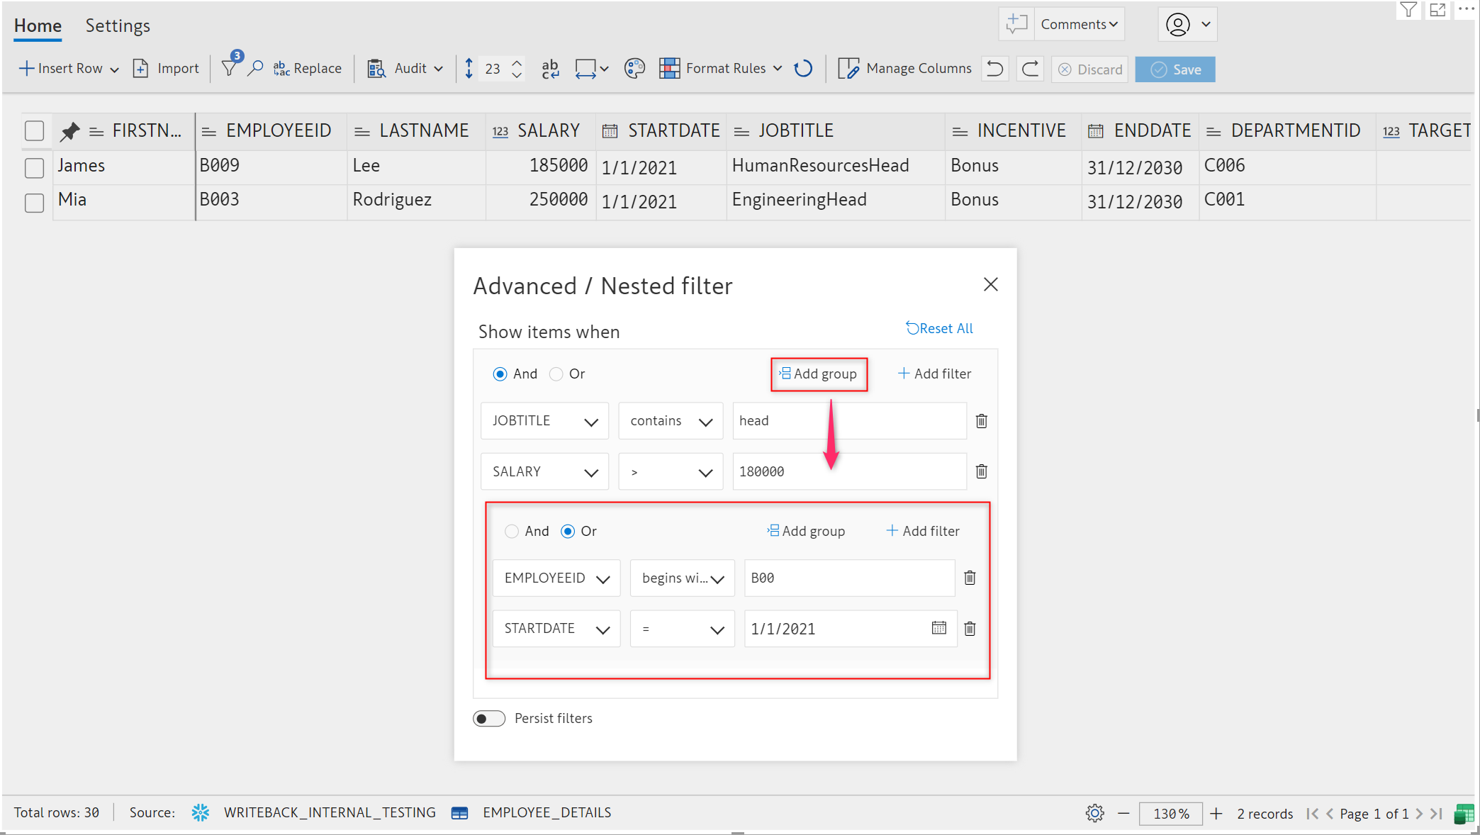Toggle the Persist filters switch

coord(489,718)
